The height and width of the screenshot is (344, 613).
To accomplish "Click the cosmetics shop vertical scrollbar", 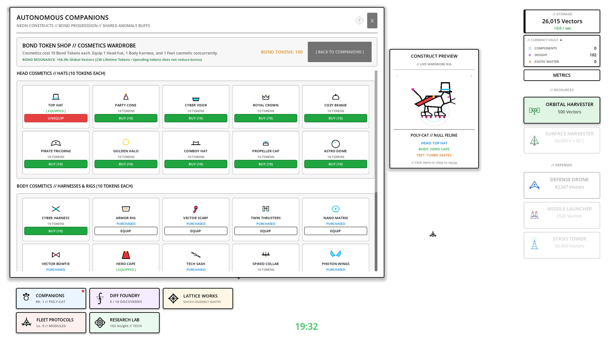I will pyautogui.click(x=376, y=131).
